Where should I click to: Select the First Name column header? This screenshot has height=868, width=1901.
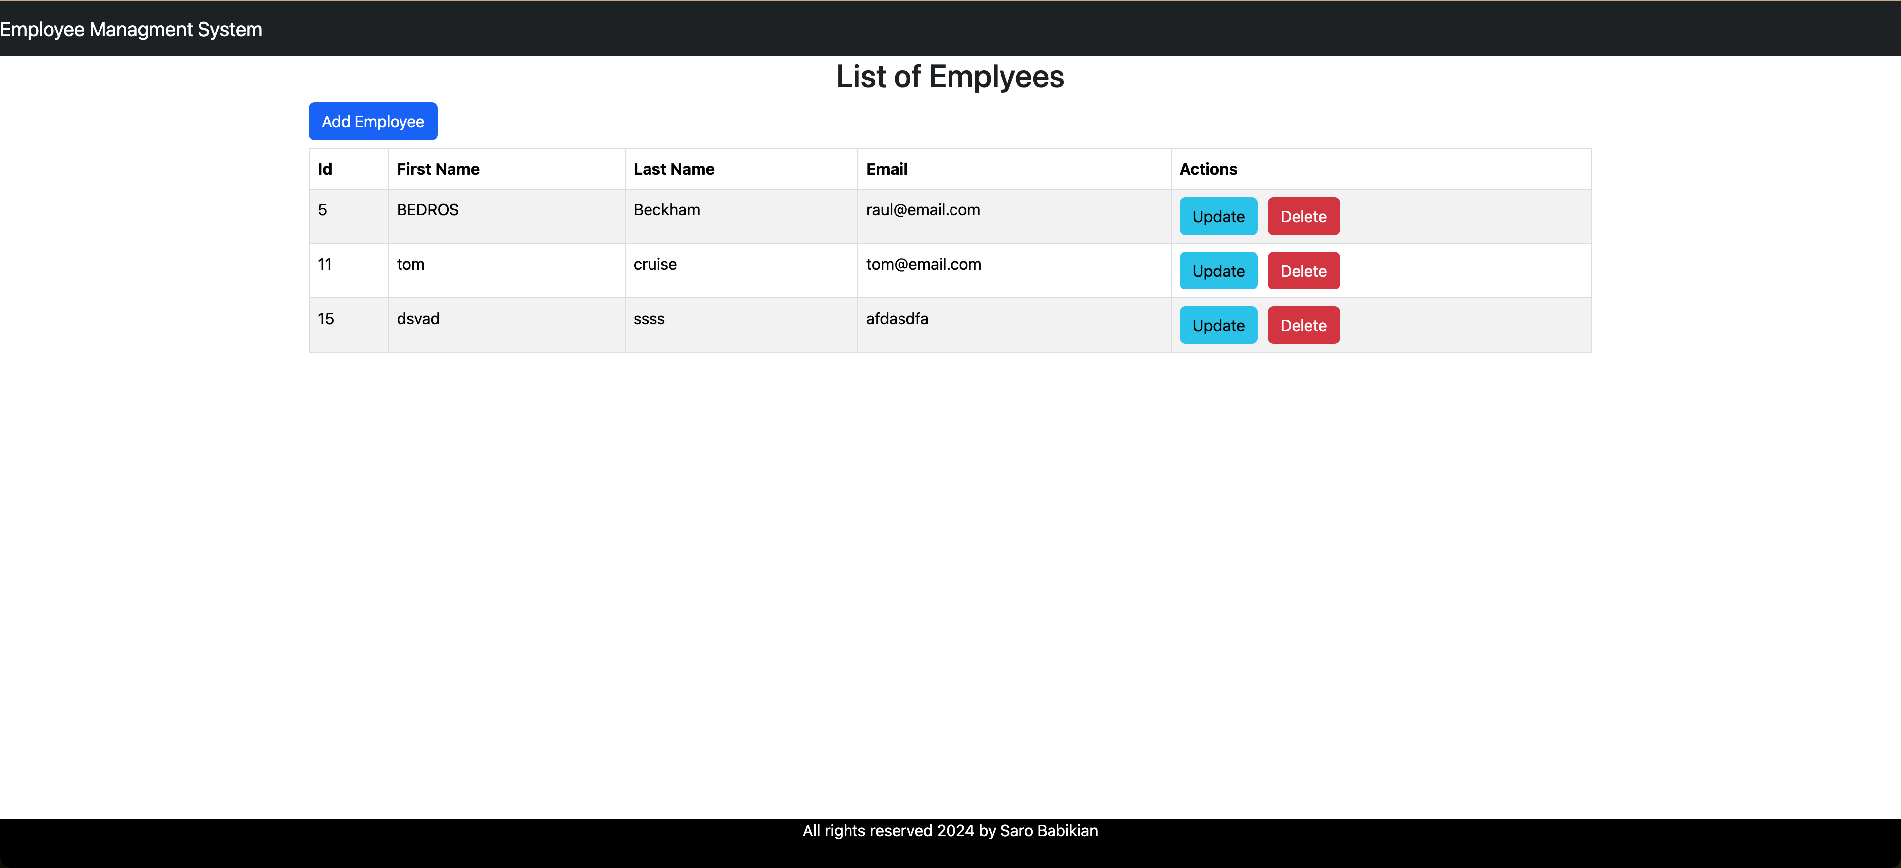(437, 169)
